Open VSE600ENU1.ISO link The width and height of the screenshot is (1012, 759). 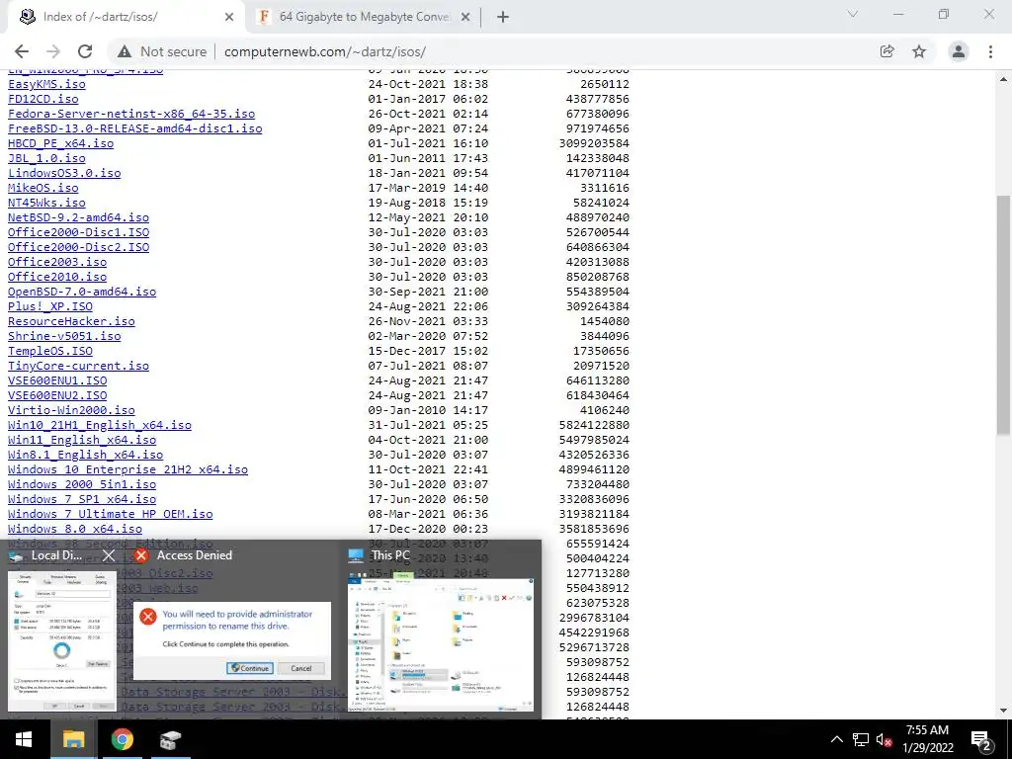(56, 380)
